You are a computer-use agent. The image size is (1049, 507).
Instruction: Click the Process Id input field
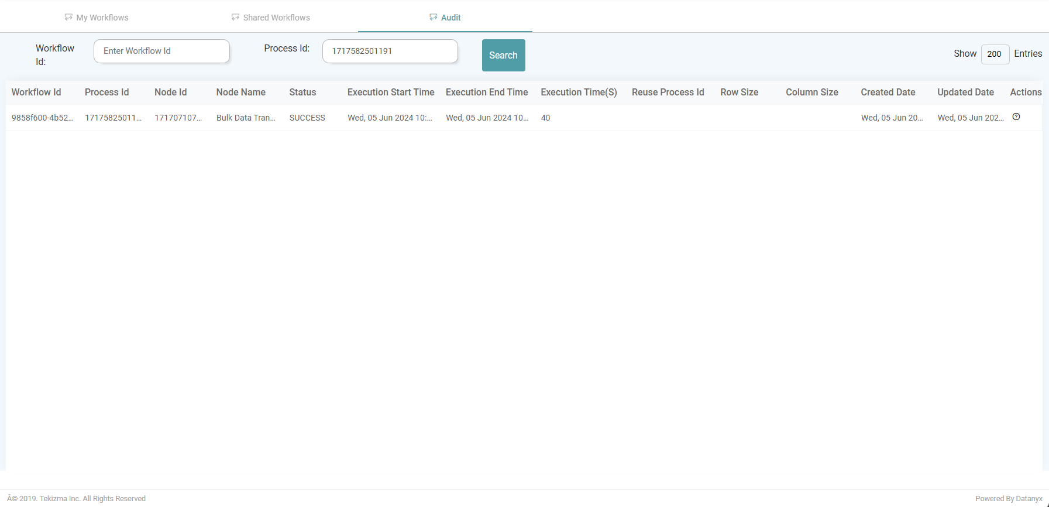coord(390,51)
